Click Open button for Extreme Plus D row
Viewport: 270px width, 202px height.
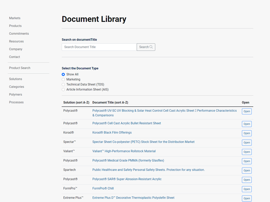tap(247, 198)
